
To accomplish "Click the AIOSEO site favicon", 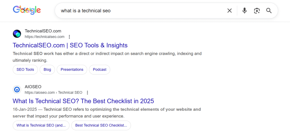I will [17, 90].
